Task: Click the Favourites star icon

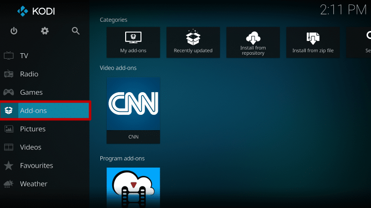Action: tap(9, 165)
